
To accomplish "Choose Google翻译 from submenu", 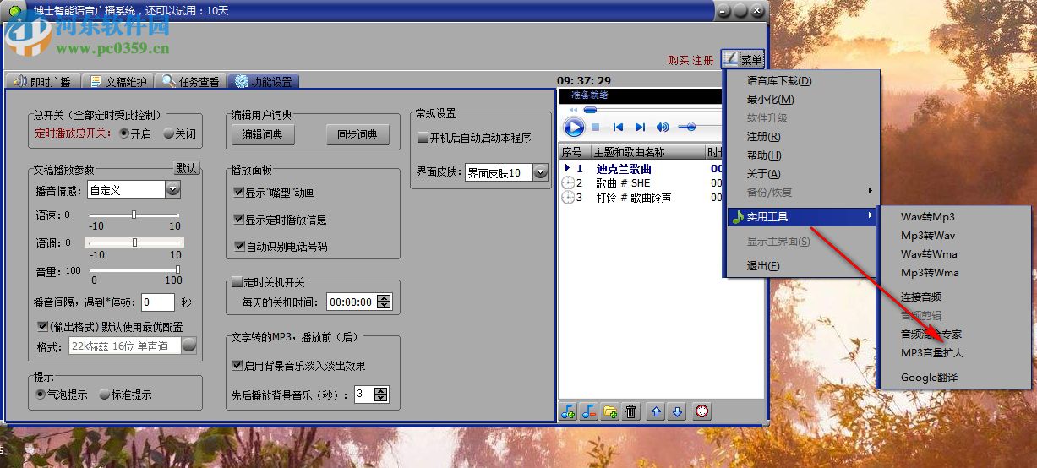I will (929, 378).
